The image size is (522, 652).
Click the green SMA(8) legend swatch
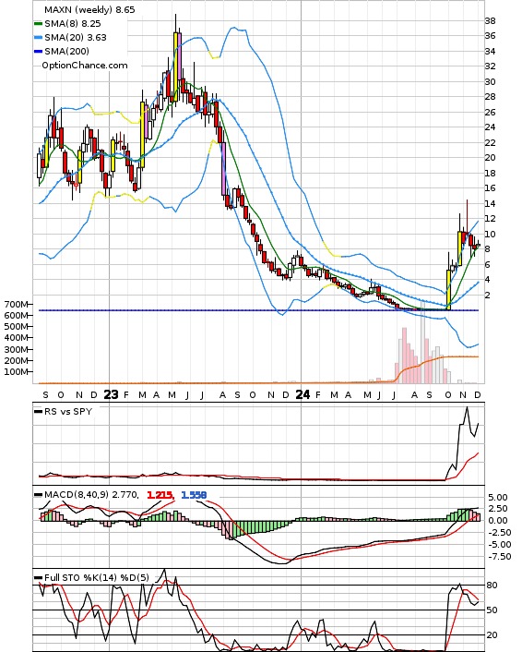pyautogui.click(x=38, y=24)
